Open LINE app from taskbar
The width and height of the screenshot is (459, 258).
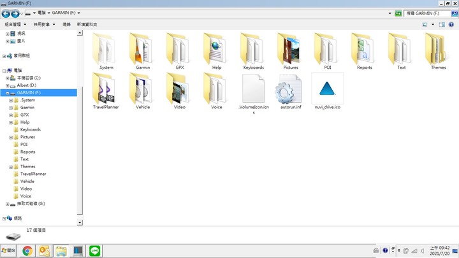94,251
